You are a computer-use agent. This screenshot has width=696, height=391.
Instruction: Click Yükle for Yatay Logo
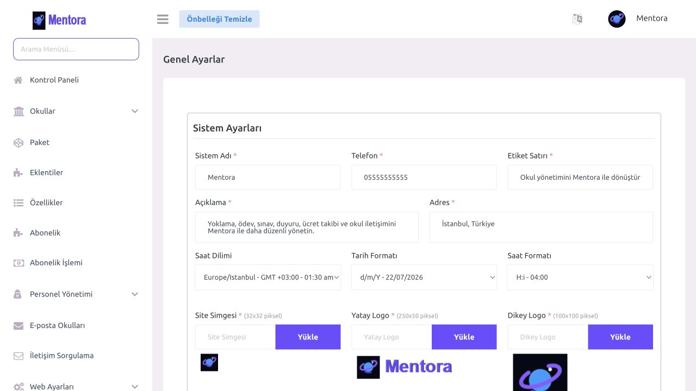[464, 337]
